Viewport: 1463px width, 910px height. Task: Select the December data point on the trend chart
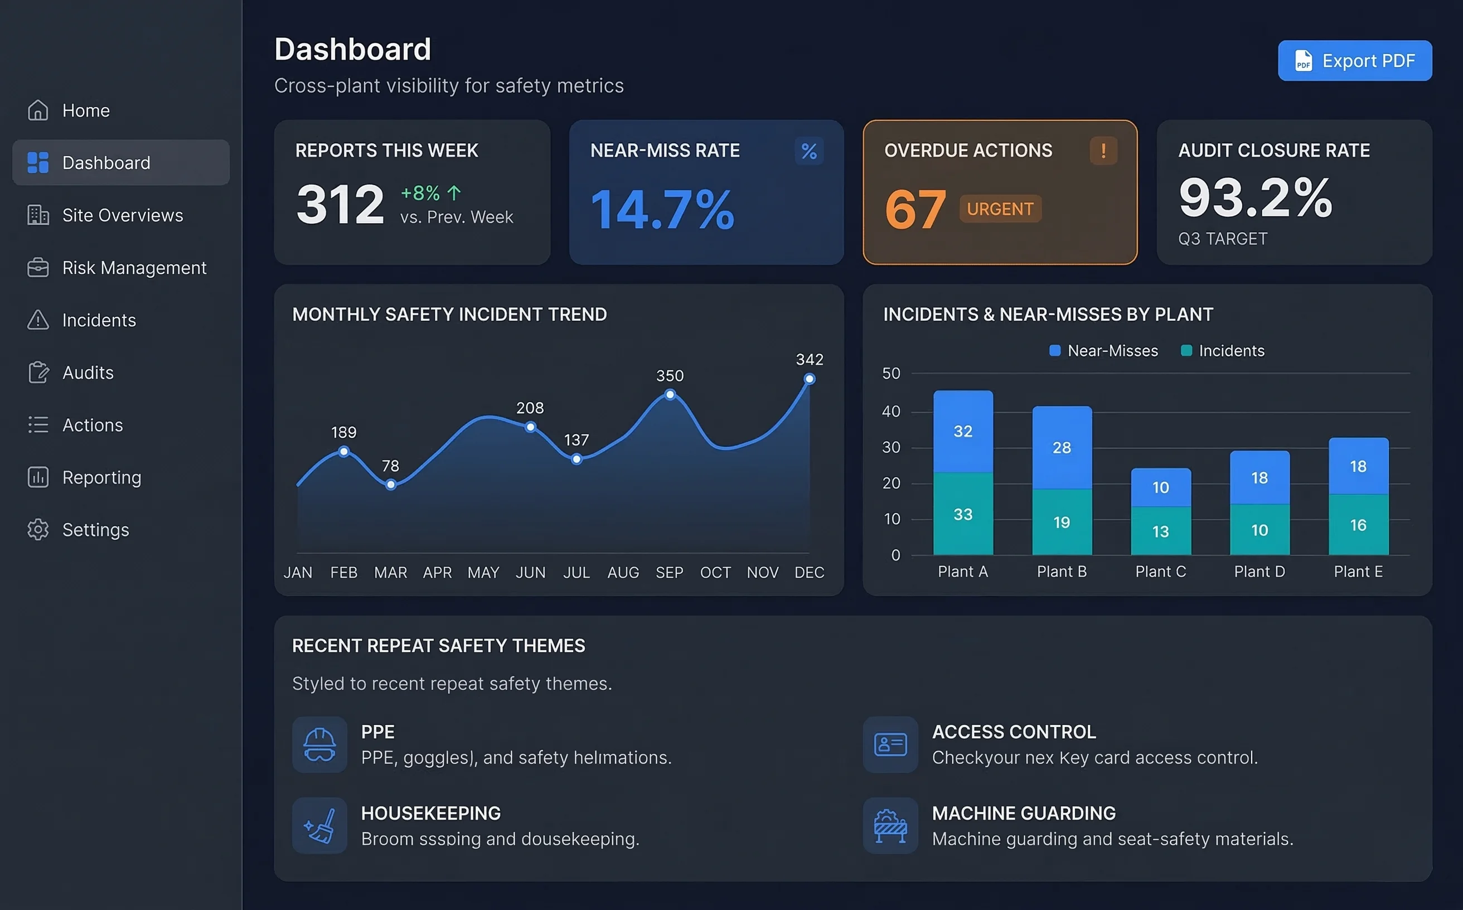point(809,379)
